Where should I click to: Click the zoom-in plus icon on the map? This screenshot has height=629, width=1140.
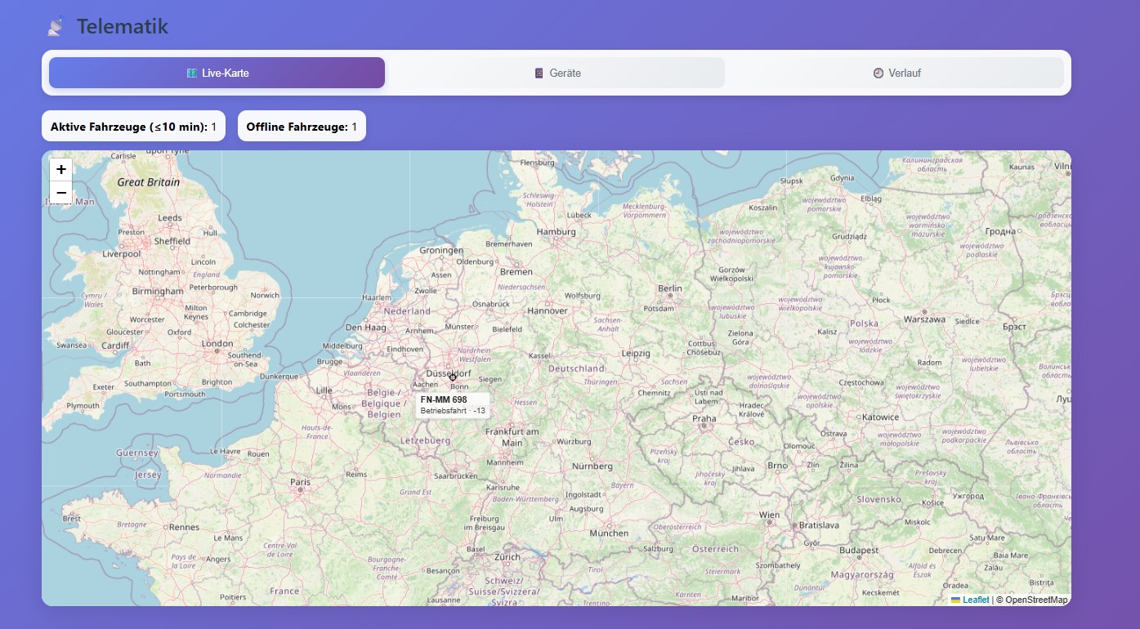[60, 169]
